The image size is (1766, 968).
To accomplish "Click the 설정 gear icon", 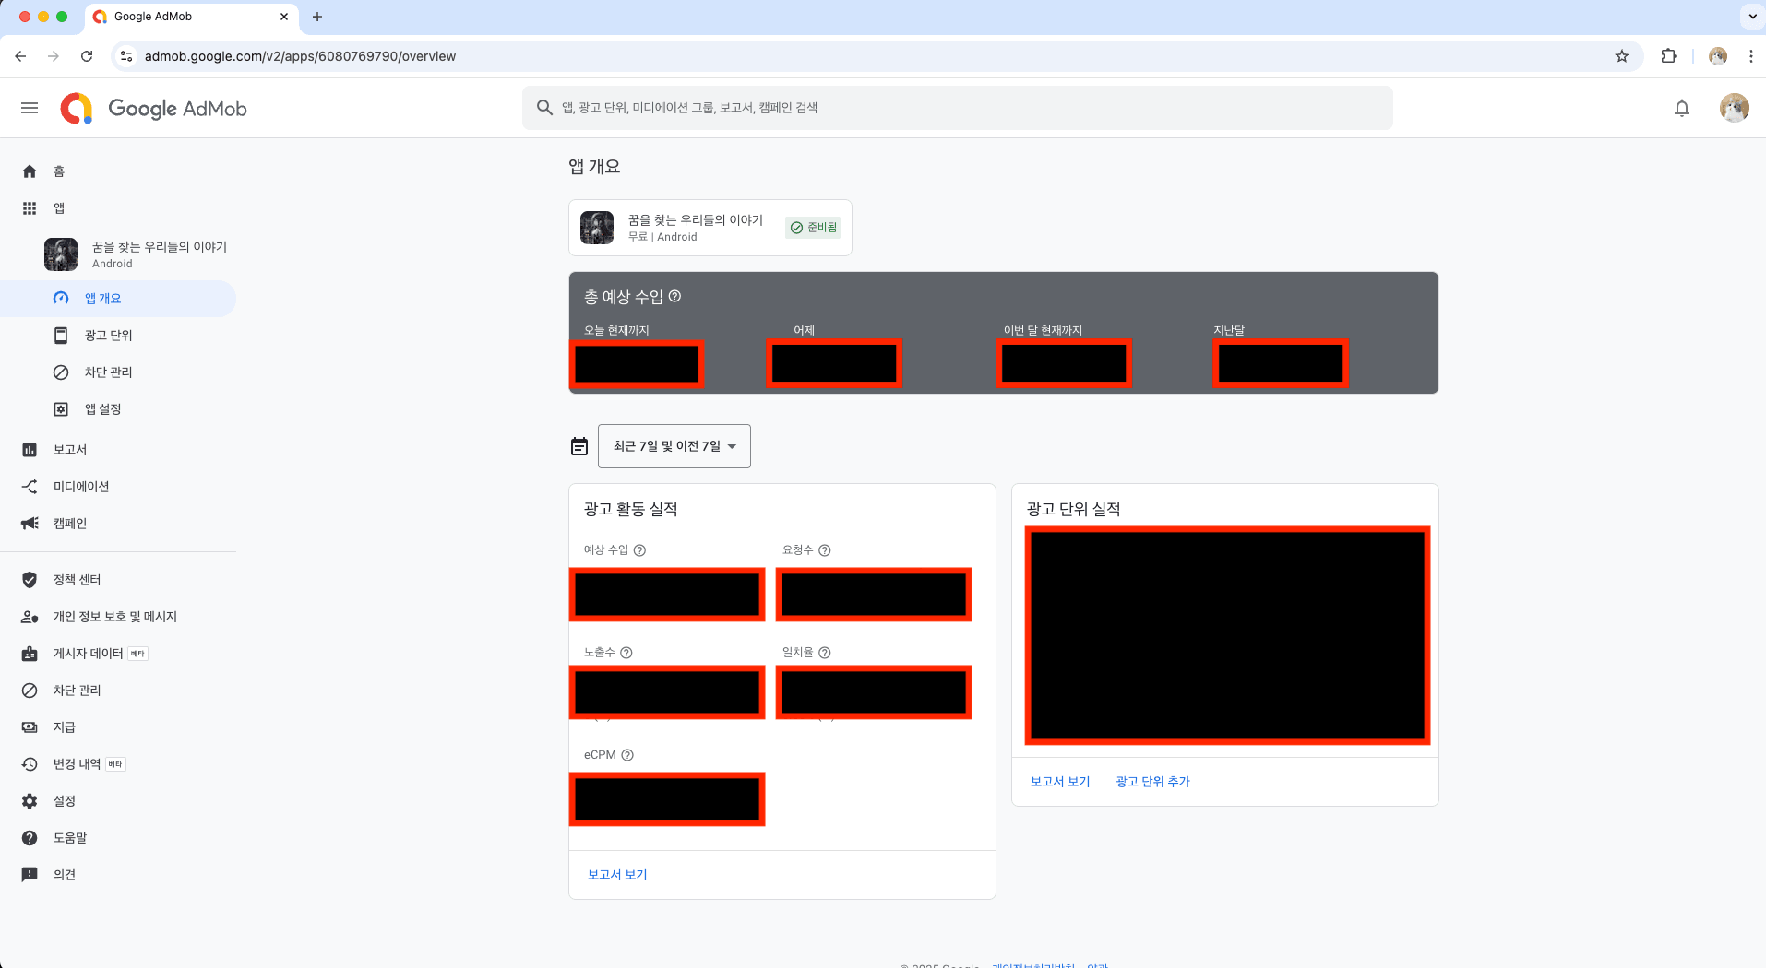I will [30, 801].
